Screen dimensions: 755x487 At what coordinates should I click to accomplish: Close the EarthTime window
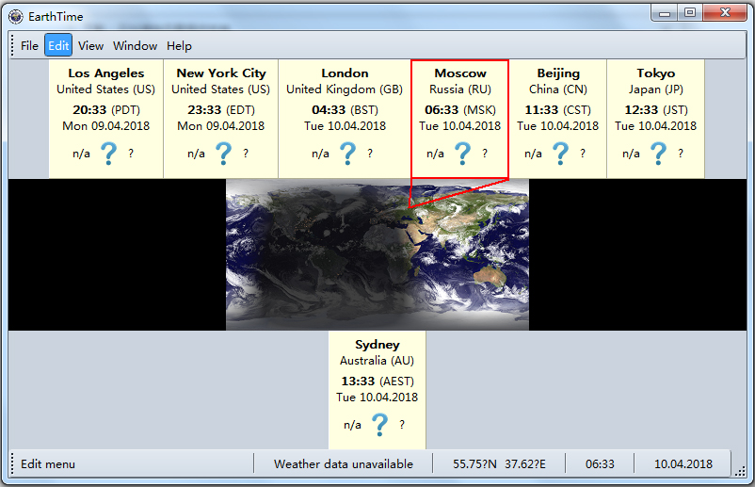pyautogui.click(x=725, y=13)
